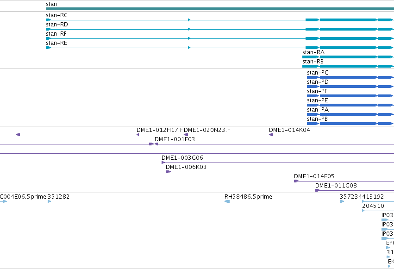Select the stan-PC protein label
Viewport: 394px width, 269px height.
coord(317,73)
